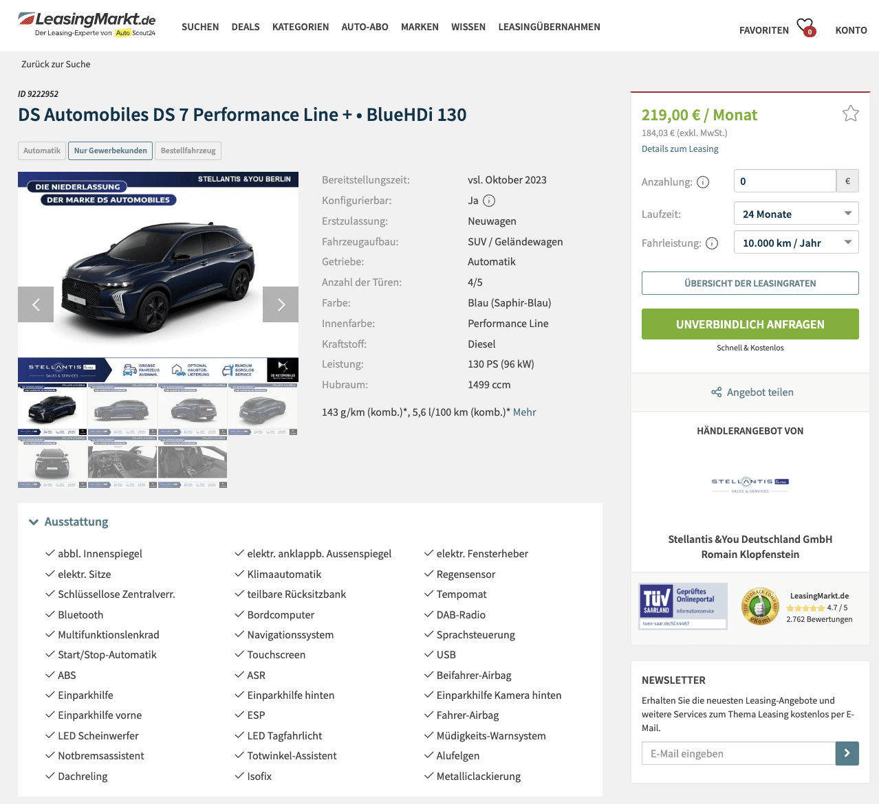Focus the E-Mail eingeben newsletter field
Viewport: 879px width, 804px height.
(739, 753)
